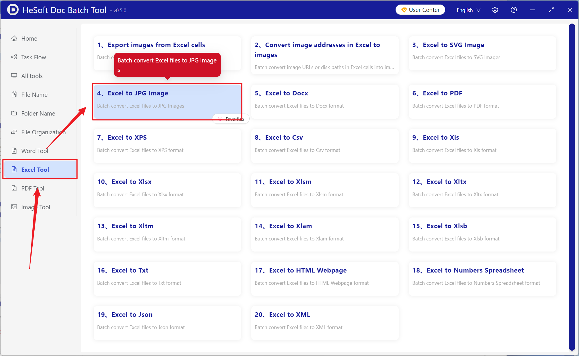Open the help question mark icon
Screen dimensions: 579x356
tap(514, 10)
